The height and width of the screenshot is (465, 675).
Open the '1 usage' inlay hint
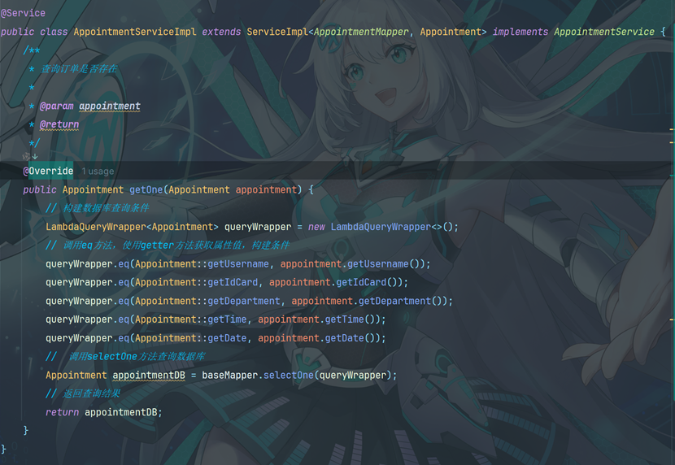(x=98, y=172)
